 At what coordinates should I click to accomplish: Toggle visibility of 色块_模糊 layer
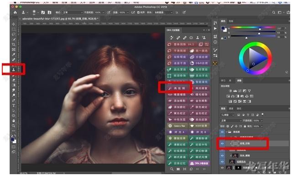[x=222, y=156]
